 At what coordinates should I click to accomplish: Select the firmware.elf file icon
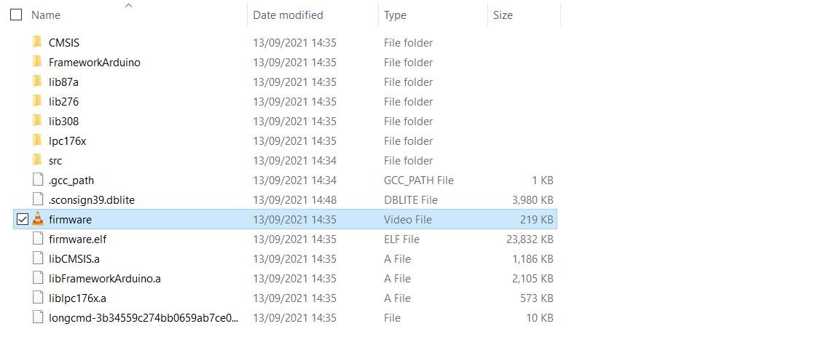38,239
